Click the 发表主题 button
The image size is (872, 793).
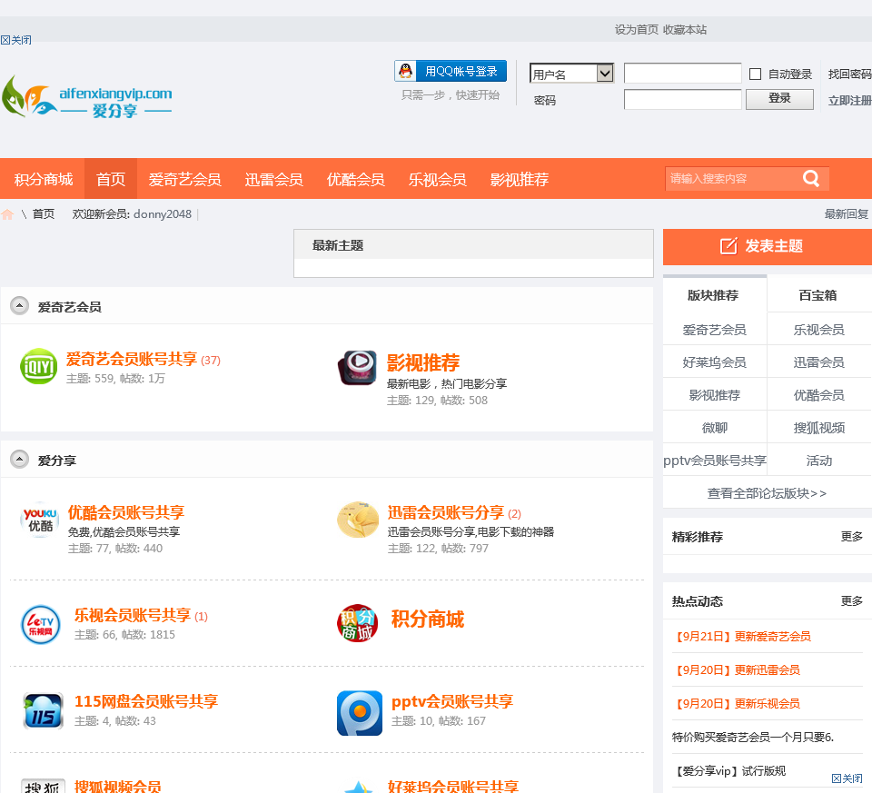click(x=767, y=246)
